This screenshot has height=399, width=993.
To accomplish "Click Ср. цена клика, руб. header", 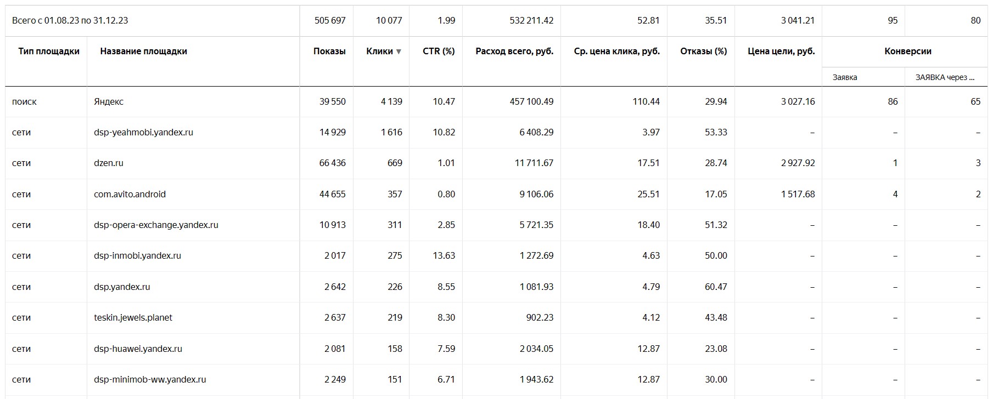I will (616, 51).
